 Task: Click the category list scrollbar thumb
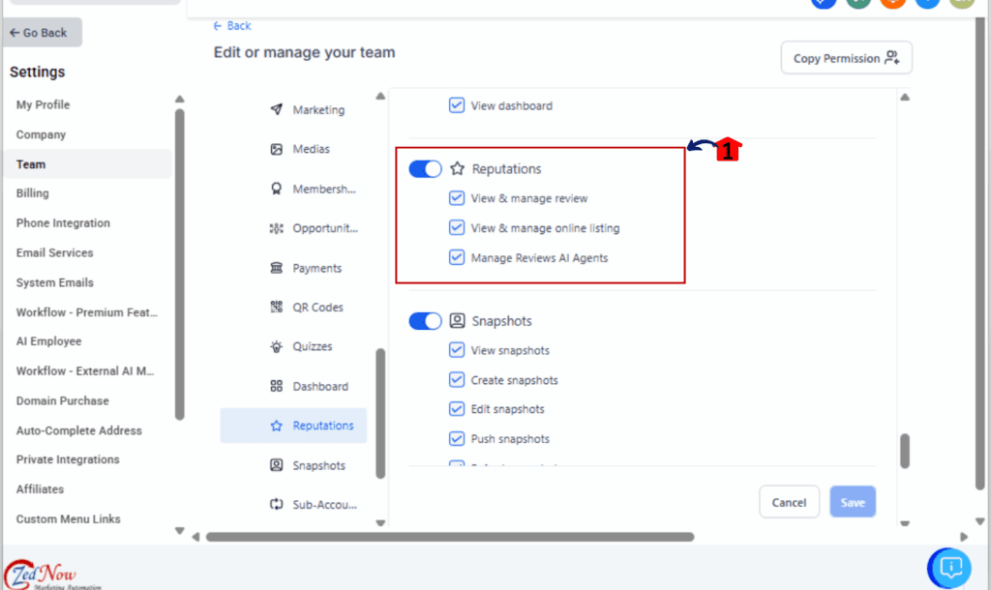point(380,414)
